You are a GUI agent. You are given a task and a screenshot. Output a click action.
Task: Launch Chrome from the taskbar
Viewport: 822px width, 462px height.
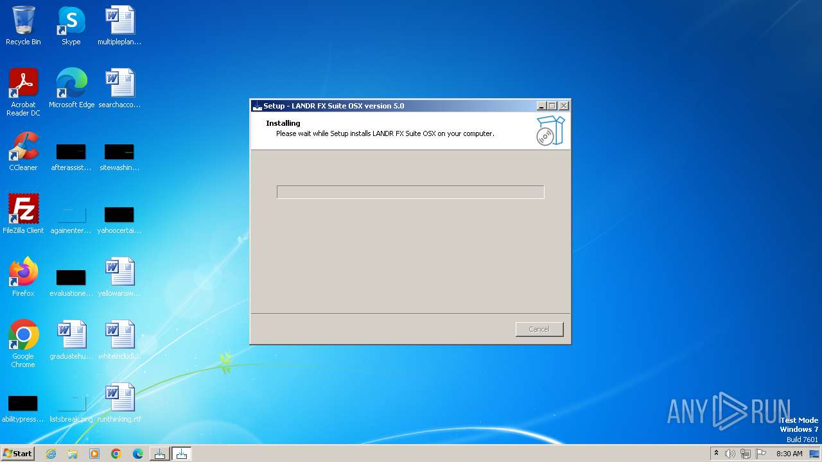(116, 454)
